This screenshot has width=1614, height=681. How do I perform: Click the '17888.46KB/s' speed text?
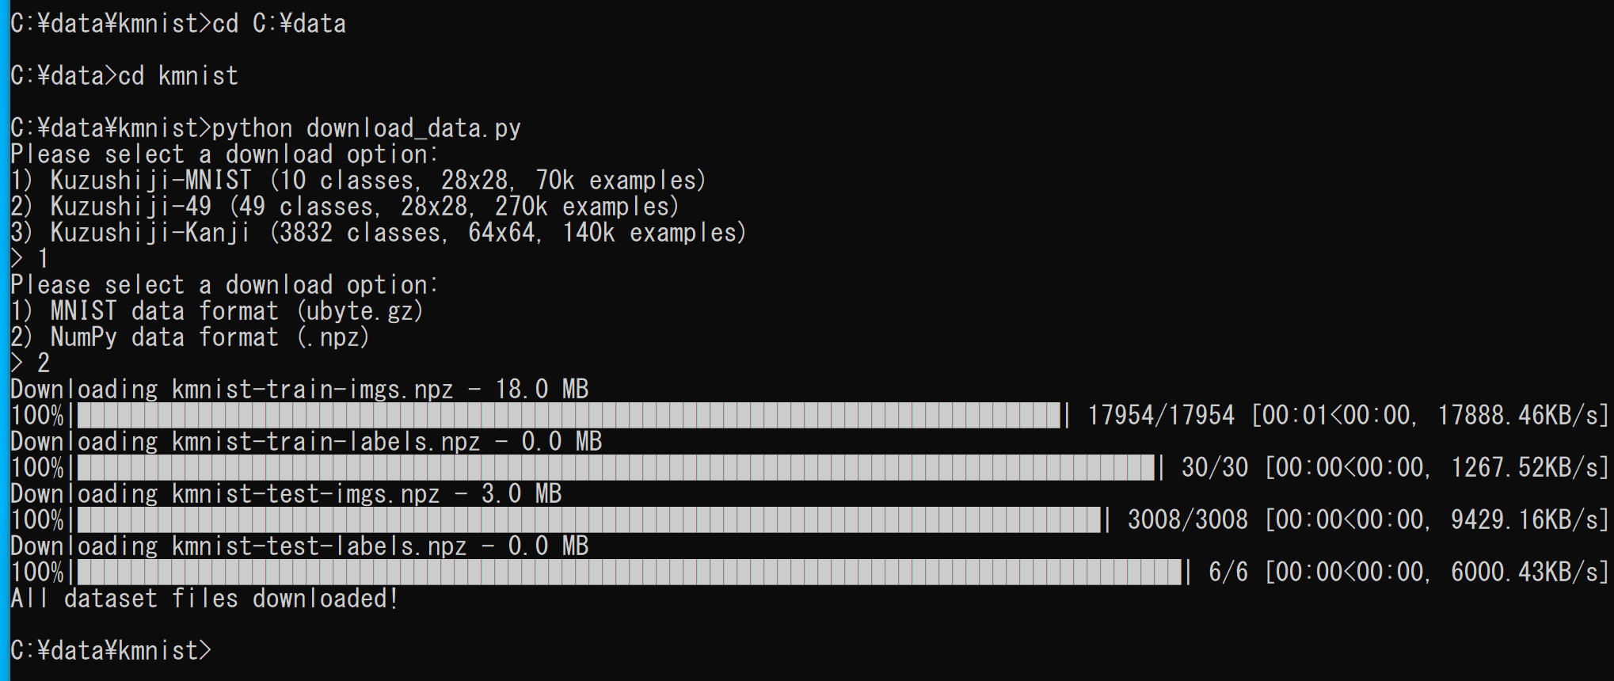tap(1517, 416)
